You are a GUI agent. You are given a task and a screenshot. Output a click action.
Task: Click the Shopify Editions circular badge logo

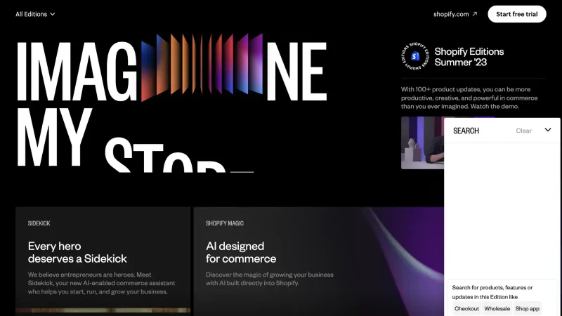(415, 56)
